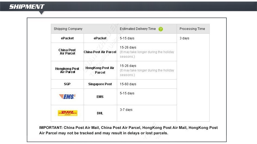This screenshot has height=144, width=257.
Task: Click the HongKong Post Air Parcel service cell
Action: pos(100,70)
